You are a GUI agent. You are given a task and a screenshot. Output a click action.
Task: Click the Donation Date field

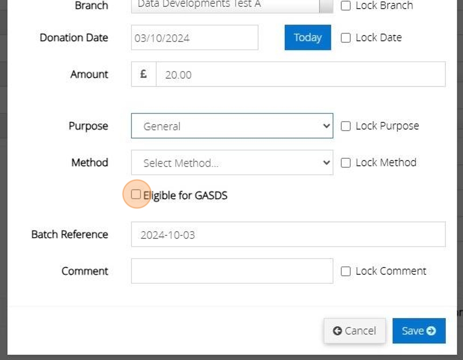point(194,38)
